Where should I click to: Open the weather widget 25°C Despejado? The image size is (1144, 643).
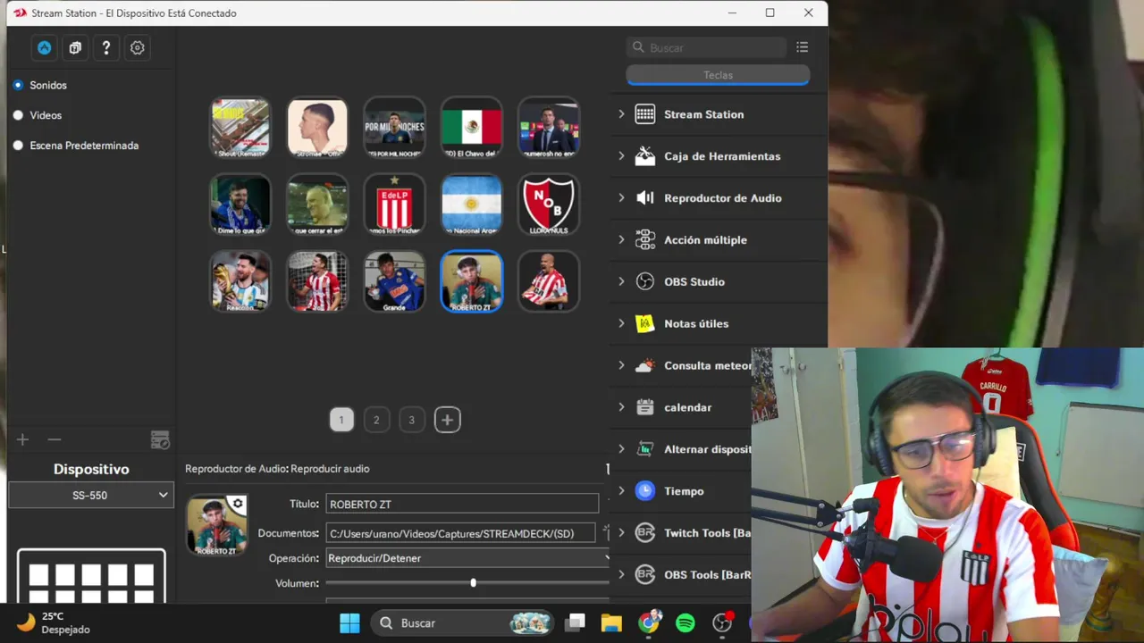[x=54, y=623]
